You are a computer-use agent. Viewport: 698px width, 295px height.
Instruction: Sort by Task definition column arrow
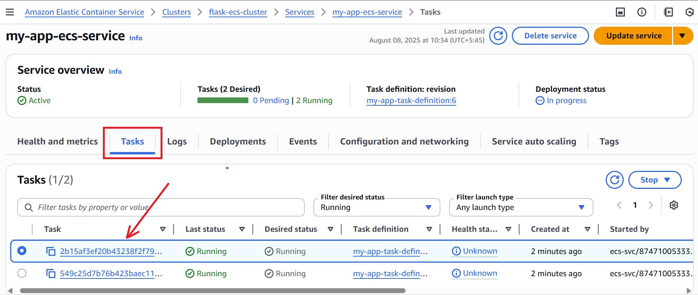[429, 229]
